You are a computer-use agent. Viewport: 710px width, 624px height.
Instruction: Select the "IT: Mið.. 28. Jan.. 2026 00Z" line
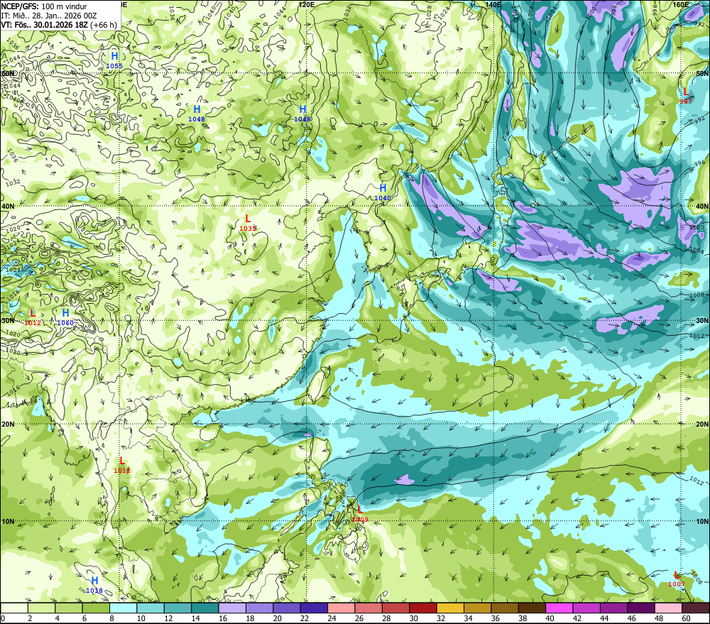(48, 16)
